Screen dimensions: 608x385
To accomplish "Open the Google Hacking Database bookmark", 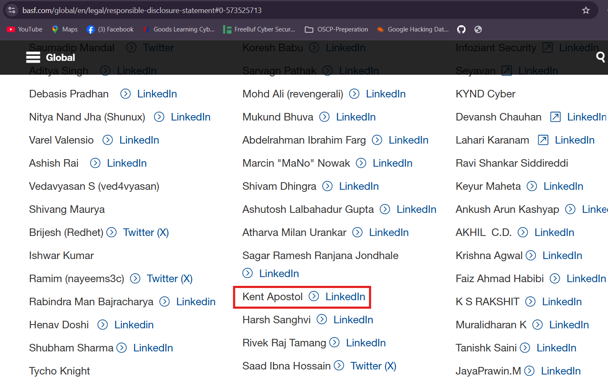I will [413, 29].
